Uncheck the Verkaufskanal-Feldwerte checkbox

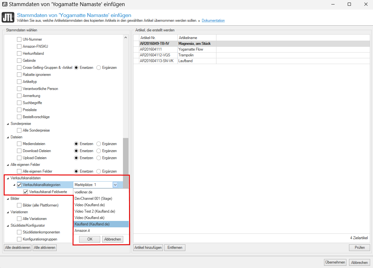coord(26,192)
